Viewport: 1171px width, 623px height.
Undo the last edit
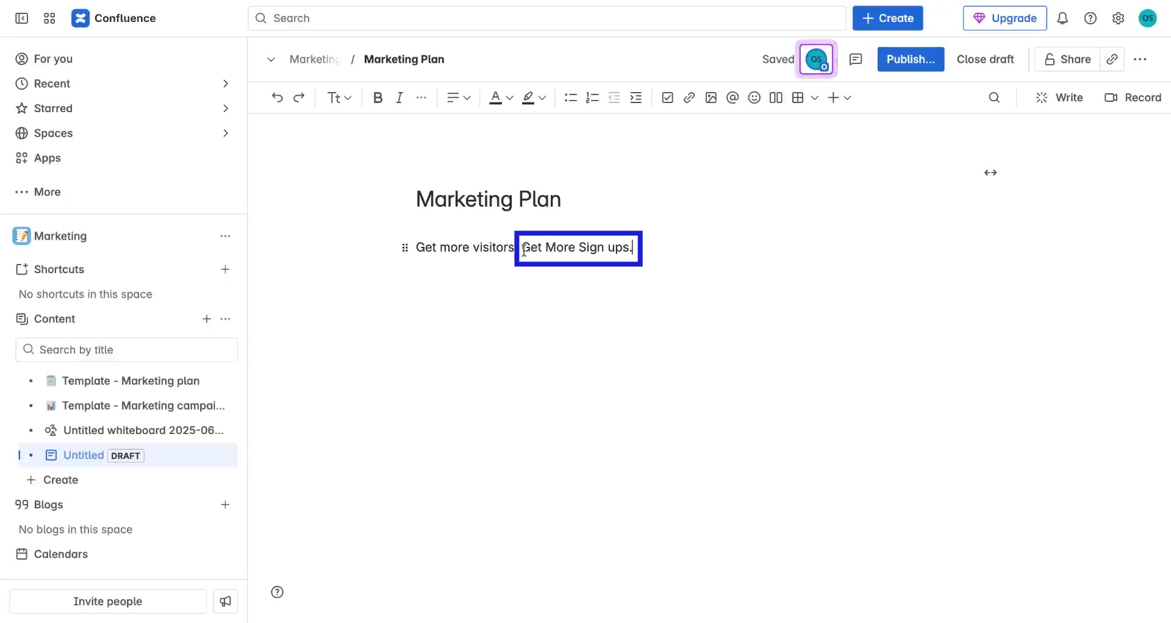[278, 98]
